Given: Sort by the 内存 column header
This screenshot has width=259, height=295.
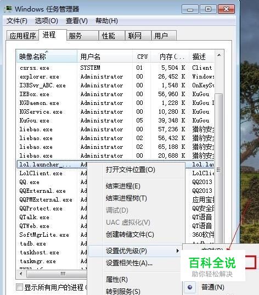Looking at the screenshot, I should point(170,57).
